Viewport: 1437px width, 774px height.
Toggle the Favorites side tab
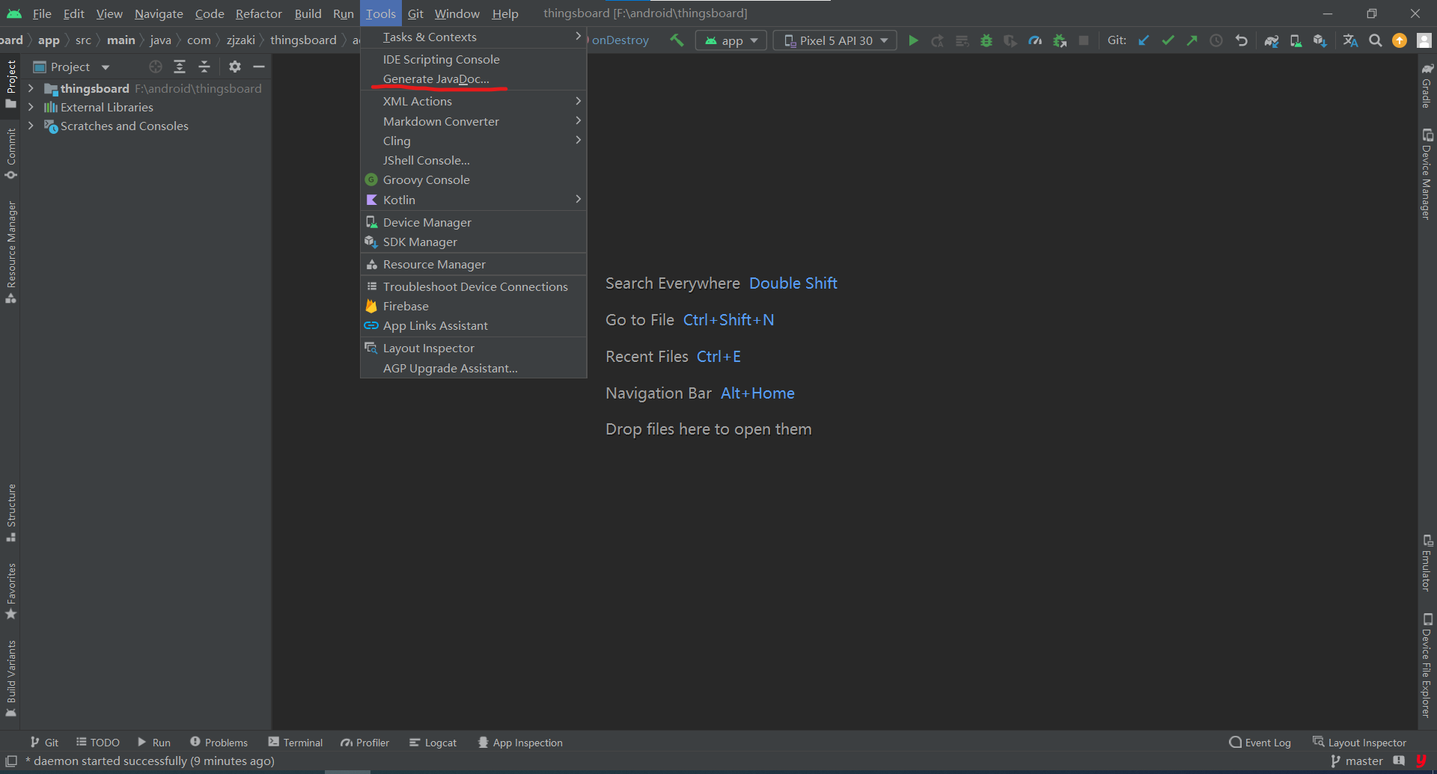pos(11,591)
